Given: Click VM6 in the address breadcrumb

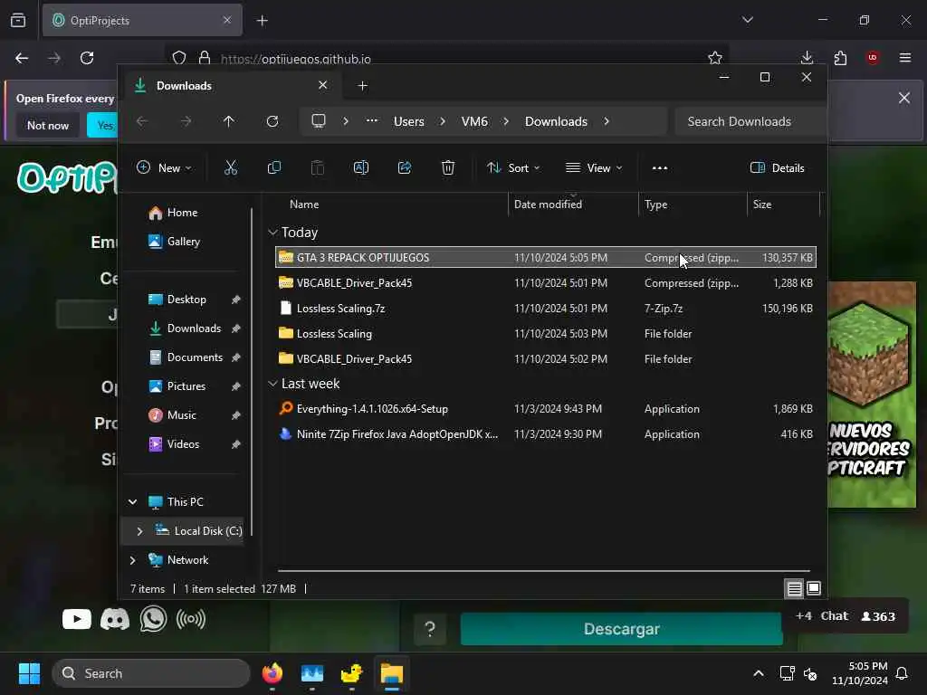Looking at the screenshot, I should pyautogui.click(x=474, y=121).
